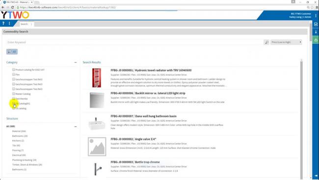Open the backlit mirror product image

pyautogui.click(x=97, y=100)
